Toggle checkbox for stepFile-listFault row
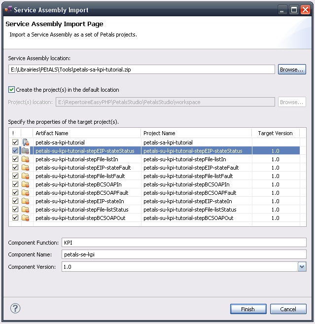The width and height of the screenshot is (315, 324). (15, 176)
